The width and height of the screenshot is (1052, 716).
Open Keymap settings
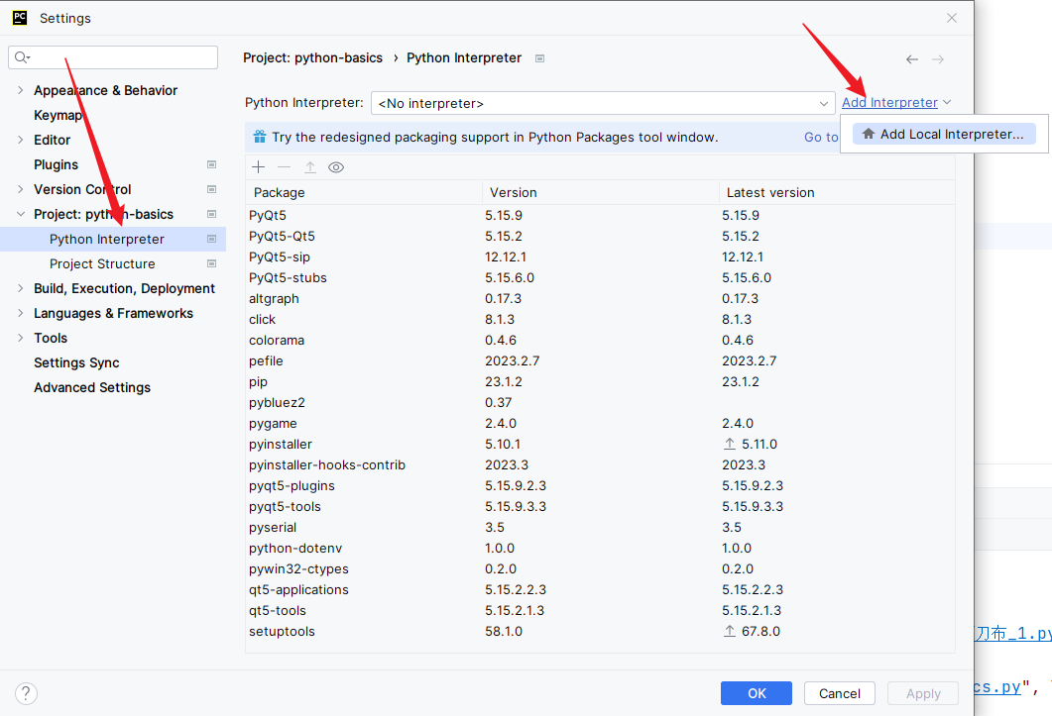(58, 115)
